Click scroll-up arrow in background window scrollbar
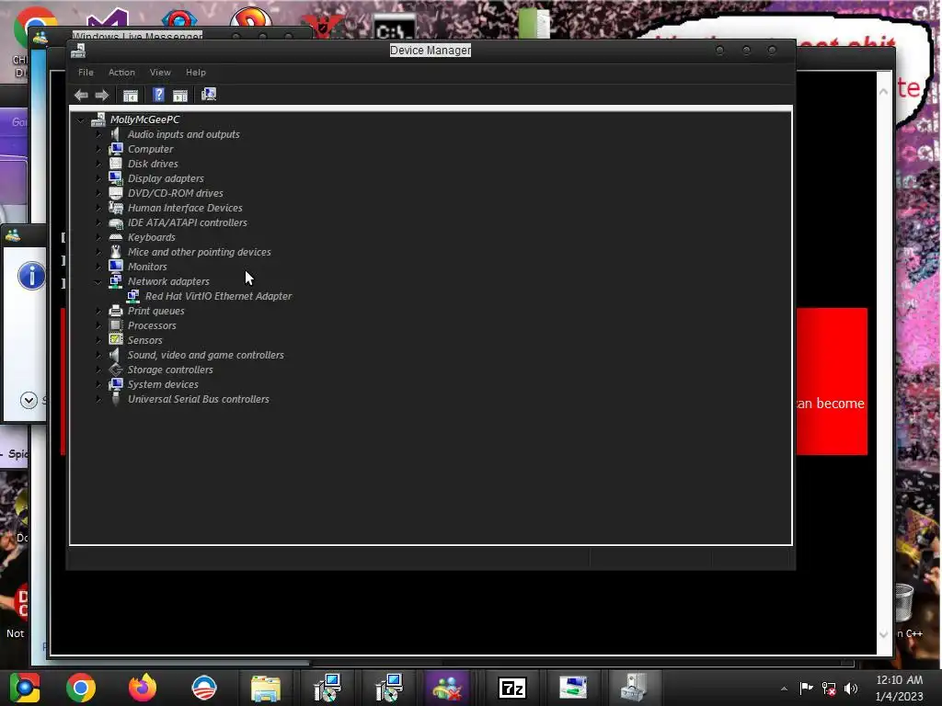Viewport: 942px width, 706px height. (884, 91)
